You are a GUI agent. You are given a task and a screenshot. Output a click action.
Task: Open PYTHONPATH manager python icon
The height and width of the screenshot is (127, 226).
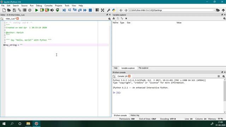[114, 10]
